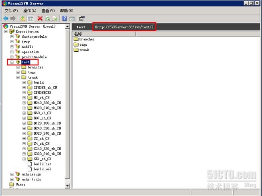Viewport: 262px width, 196px height.
Task: Select the M320_240_zh_CN folder
Action: coord(47,108)
